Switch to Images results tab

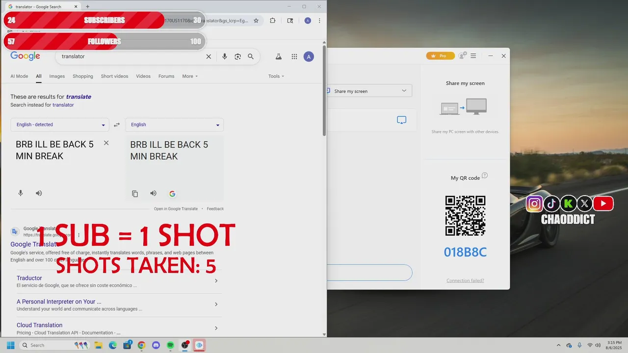[x=57, y=76]
